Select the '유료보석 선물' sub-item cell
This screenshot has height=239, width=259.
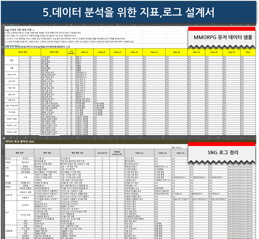click(25, 192)
